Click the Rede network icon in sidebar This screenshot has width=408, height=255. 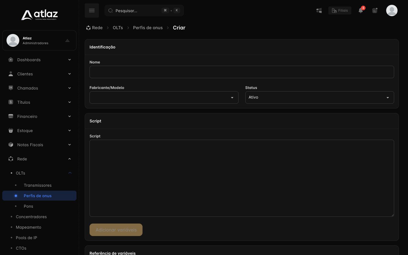(11, 159)
